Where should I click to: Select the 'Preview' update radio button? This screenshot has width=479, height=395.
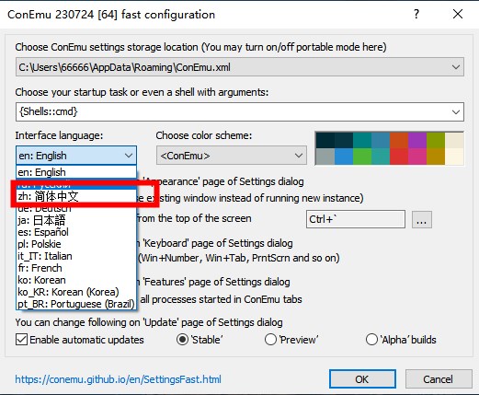pyautogui.click(x=271, y=340)
